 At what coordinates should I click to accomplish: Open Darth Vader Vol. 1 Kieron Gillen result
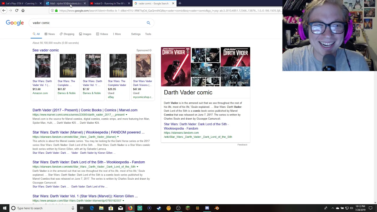[85, 196]
